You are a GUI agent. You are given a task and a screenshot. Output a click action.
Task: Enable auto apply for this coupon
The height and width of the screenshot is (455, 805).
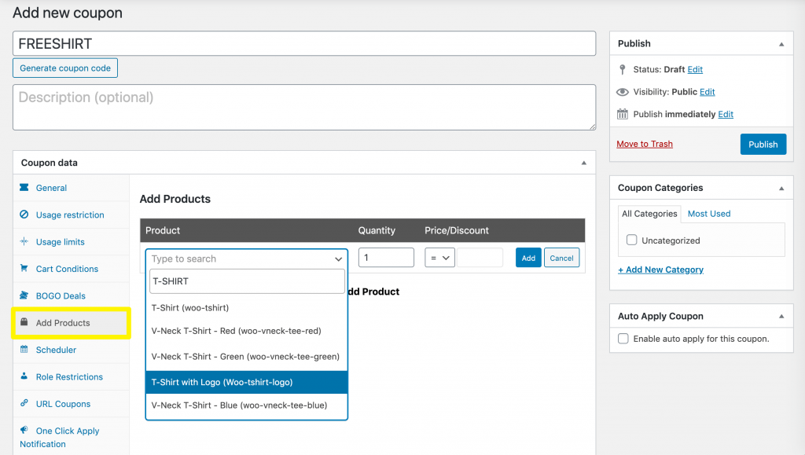coord(623,339)
